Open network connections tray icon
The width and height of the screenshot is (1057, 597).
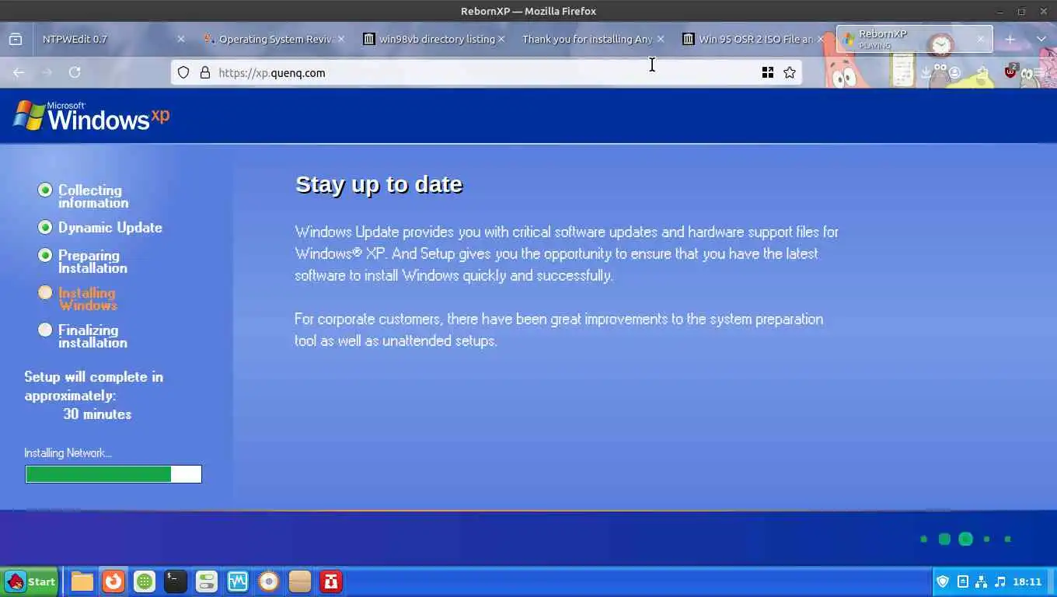(x=981, y=581)
